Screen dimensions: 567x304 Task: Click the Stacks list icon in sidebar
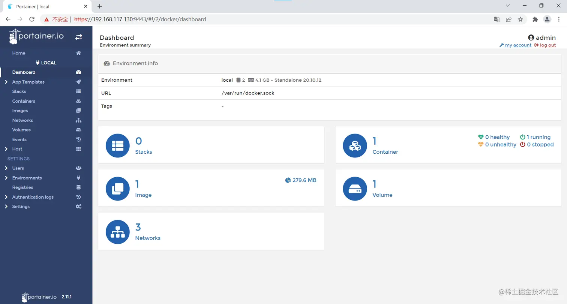78,91
